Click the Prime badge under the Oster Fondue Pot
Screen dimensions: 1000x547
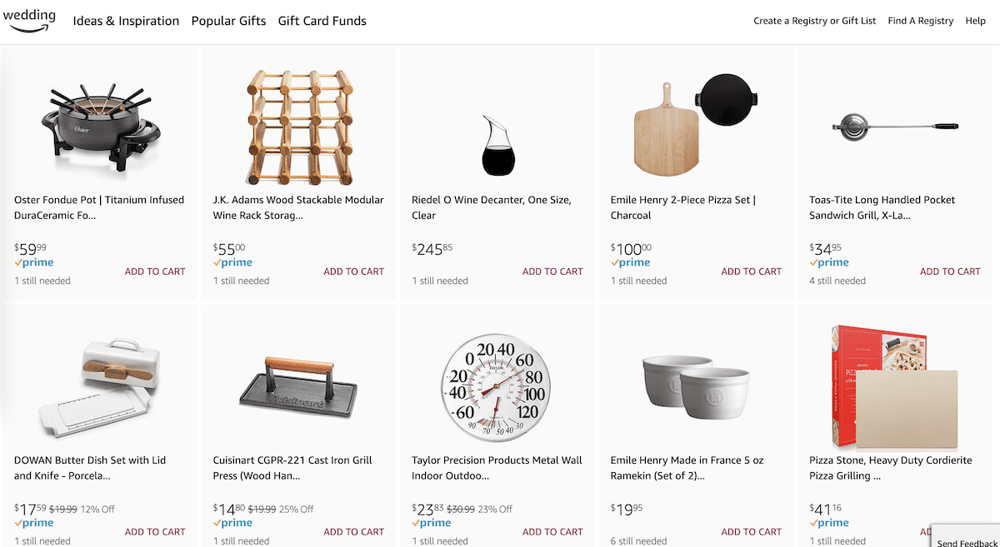click(x=33, y=262)
